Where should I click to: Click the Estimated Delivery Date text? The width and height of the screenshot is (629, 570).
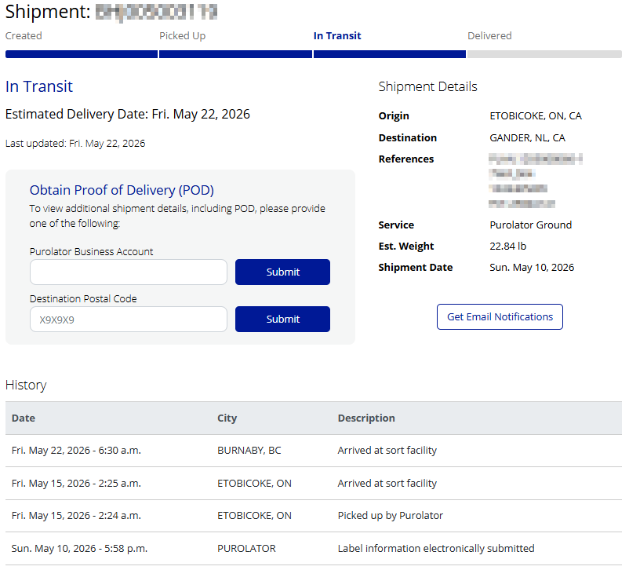pos(128,114)
